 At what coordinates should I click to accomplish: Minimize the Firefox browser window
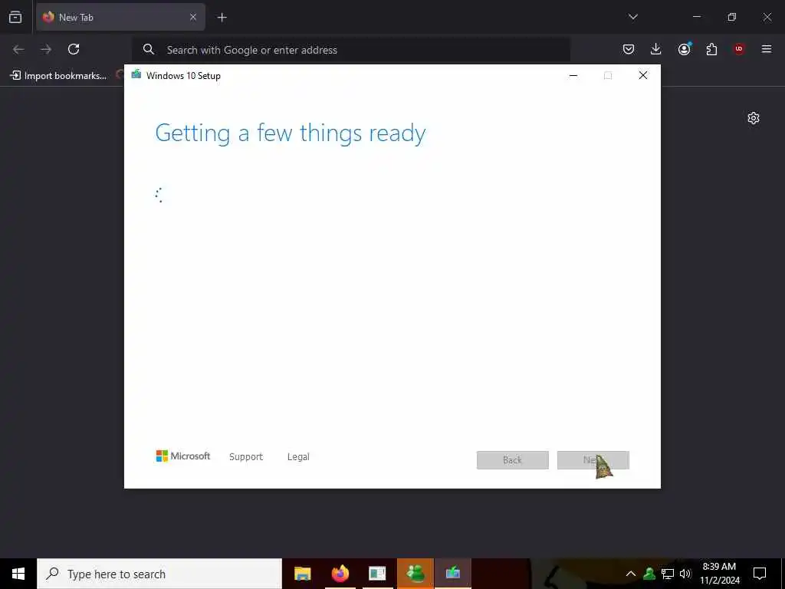[696, 17]
